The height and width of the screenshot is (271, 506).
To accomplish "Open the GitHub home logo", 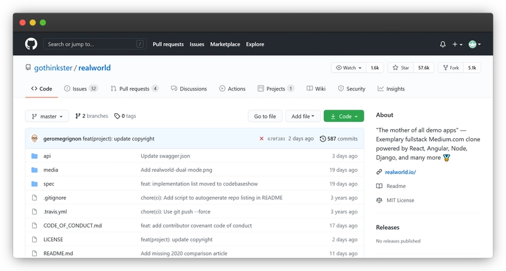I will [31, 44].
